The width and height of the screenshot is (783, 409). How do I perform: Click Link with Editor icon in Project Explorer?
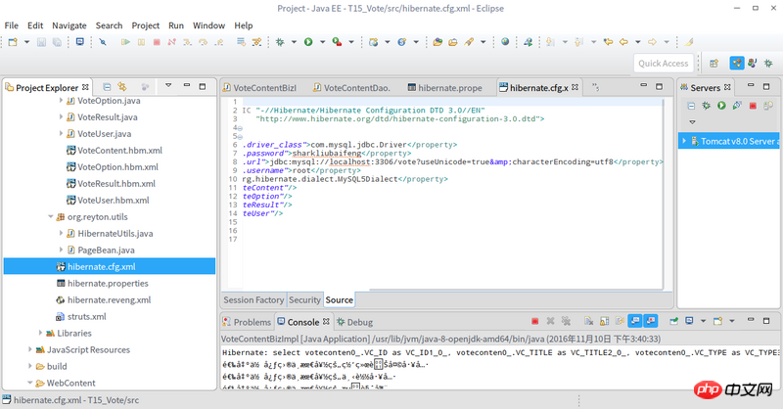122,87
